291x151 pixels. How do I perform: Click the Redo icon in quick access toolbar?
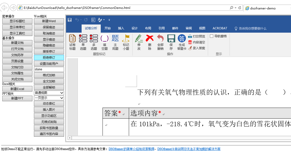pos(86,20)
